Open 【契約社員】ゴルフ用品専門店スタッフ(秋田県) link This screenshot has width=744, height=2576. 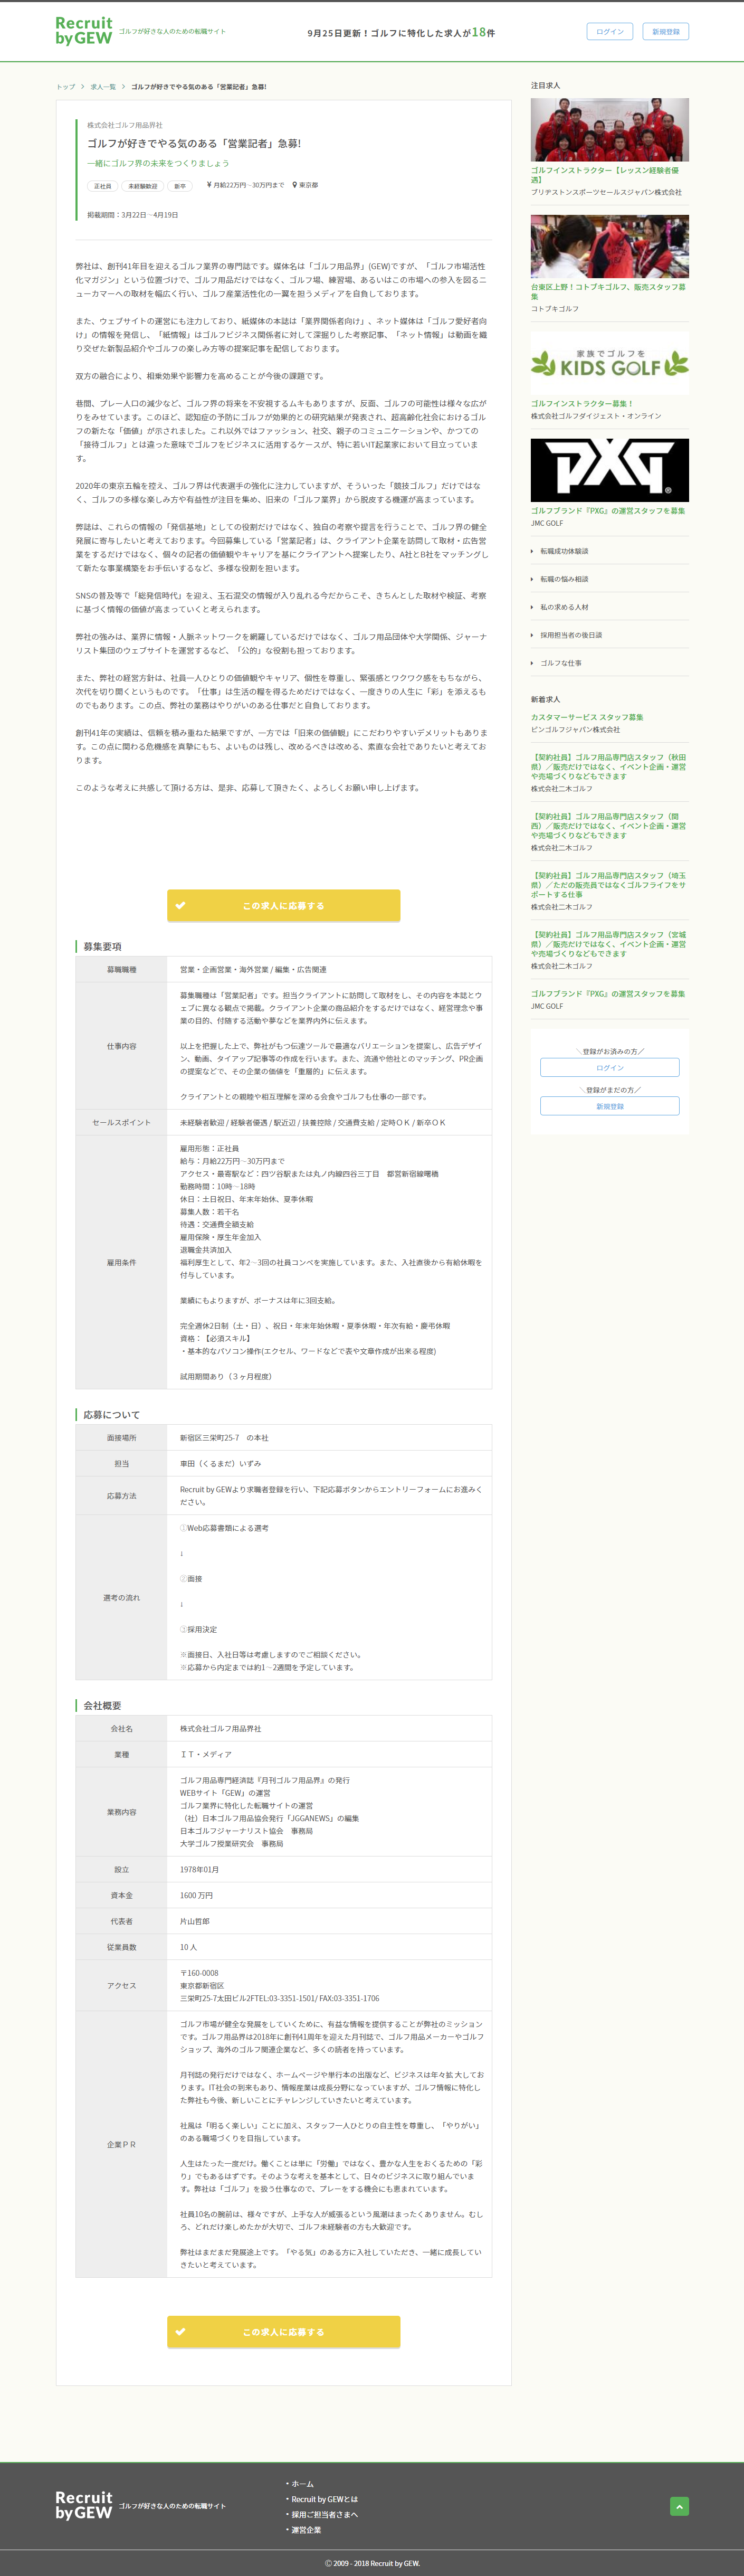[x=608, y=767]
